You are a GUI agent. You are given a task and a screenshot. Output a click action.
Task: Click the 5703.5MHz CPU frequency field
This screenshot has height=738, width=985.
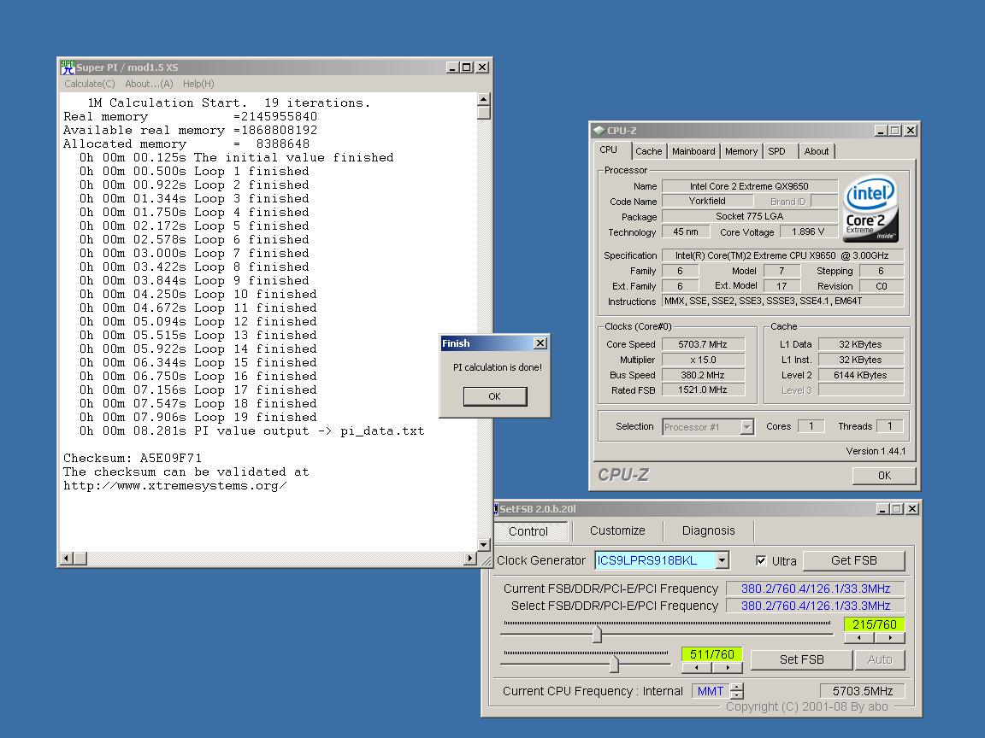point(863,691)
